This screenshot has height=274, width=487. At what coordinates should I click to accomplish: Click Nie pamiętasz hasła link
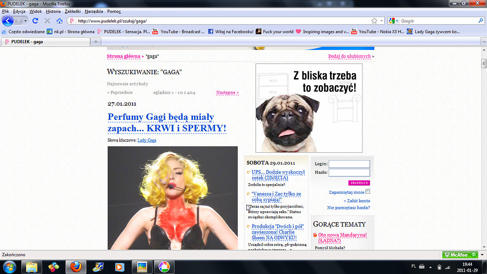[349, 207]
